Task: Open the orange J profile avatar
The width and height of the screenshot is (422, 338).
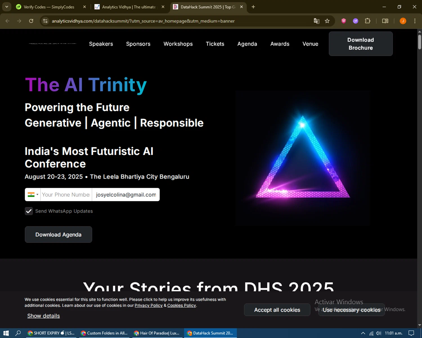Action: tap(403, 21)
